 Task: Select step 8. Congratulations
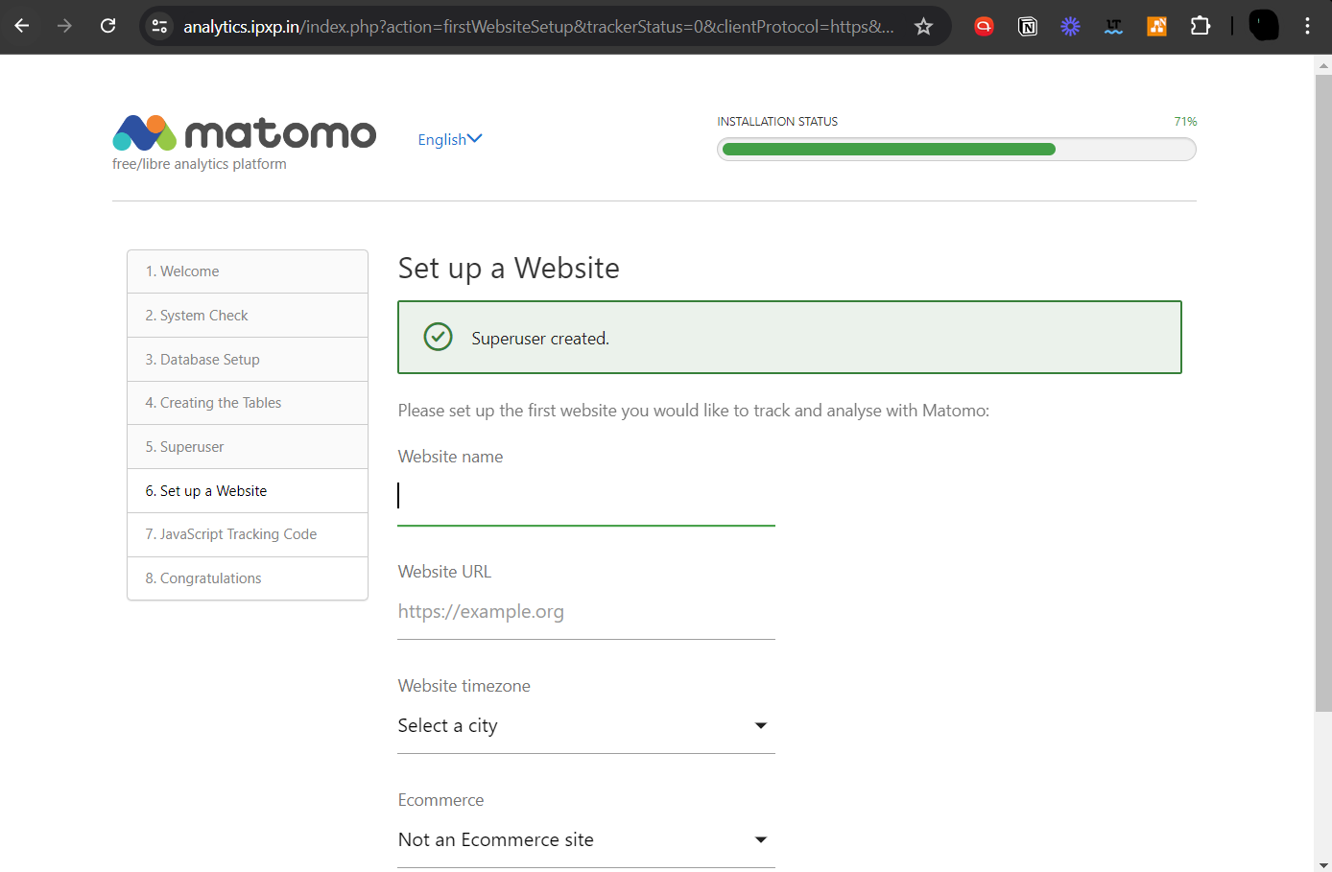248,578
